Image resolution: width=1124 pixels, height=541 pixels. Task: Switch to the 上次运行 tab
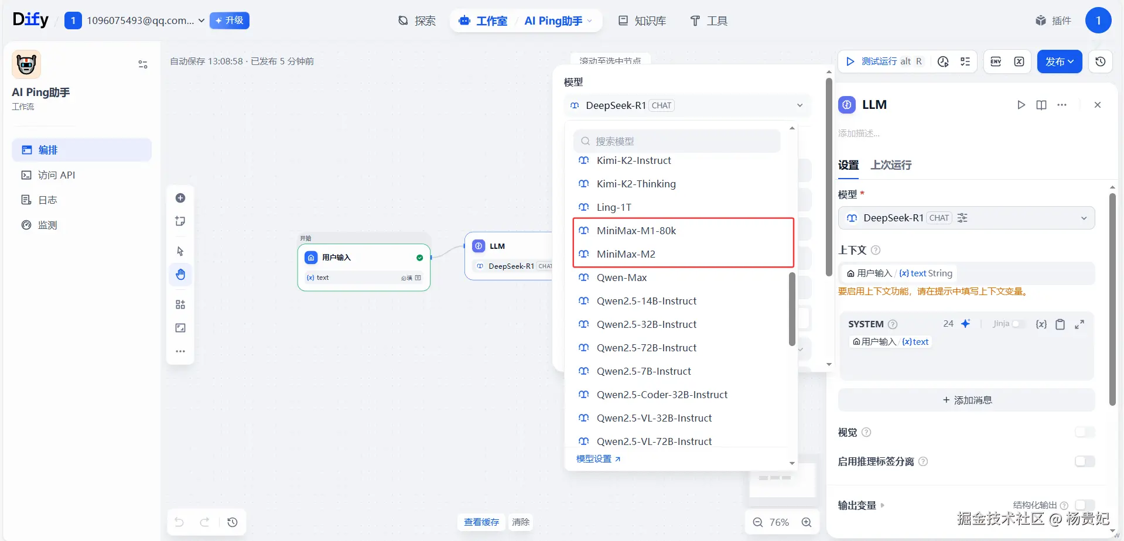(891, 165)
